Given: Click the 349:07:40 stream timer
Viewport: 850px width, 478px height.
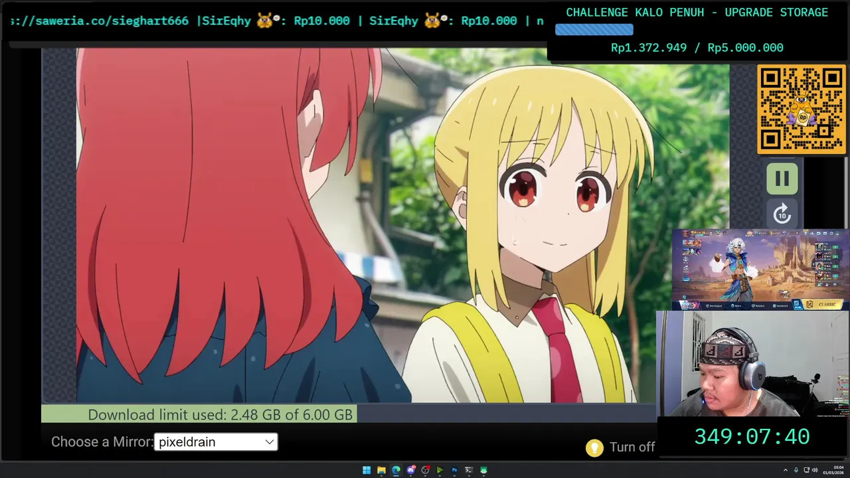Looking at the screenshot, I should pos(752,437).
